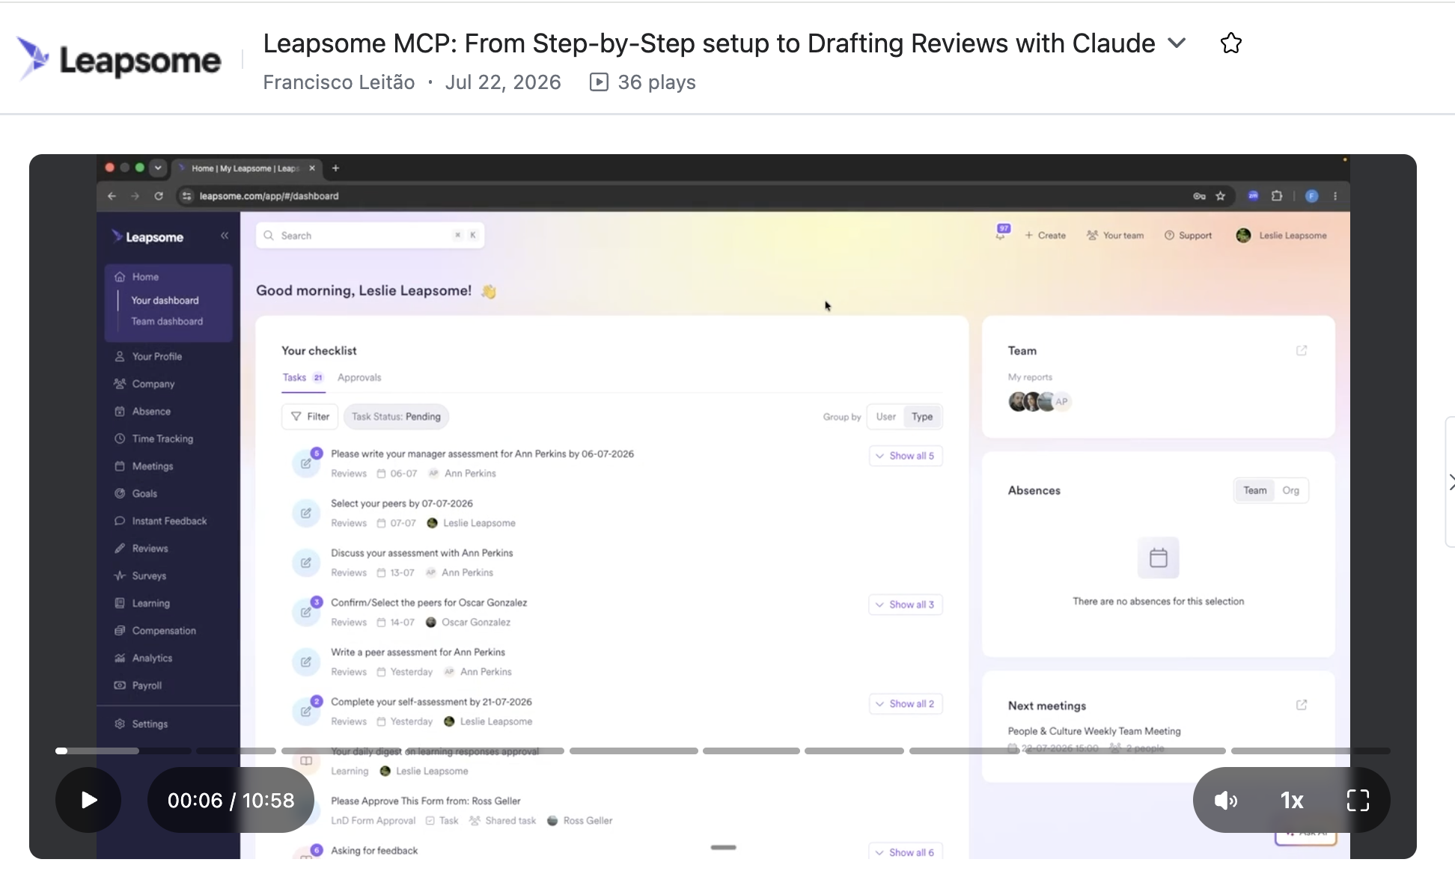Open Compensation in sidebar
This screenshot has width=1455, height=889.
click(164, 631)
